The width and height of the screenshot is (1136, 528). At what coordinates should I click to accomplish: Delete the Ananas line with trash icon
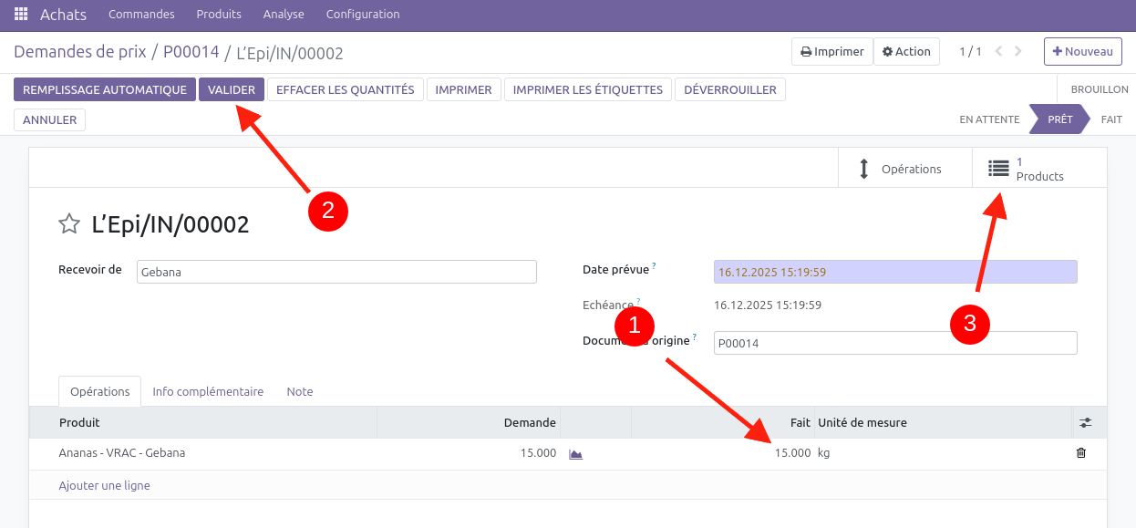1081,453
